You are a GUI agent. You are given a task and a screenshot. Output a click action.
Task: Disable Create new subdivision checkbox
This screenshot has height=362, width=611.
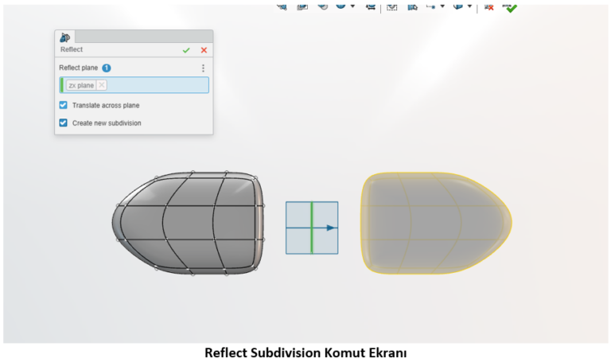(x=64, y=123)
